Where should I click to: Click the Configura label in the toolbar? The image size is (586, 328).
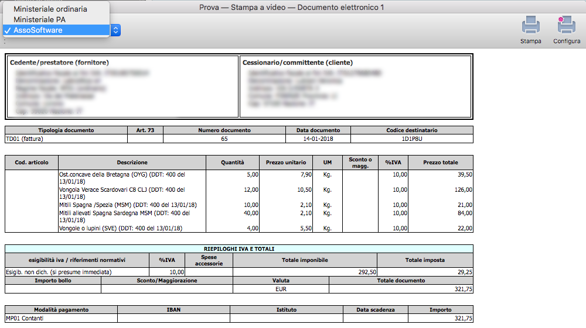pos(567,42)
